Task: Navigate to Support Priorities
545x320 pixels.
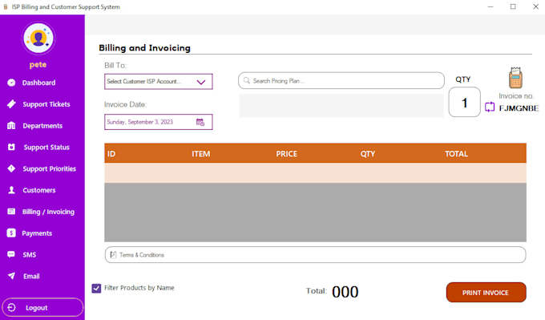Action: click(x=50, y=168)
